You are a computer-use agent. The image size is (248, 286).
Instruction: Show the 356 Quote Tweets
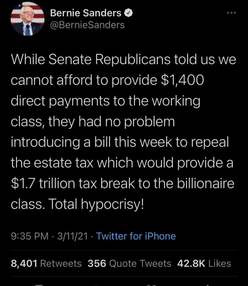pyautogui.click(x=129, y=263)
